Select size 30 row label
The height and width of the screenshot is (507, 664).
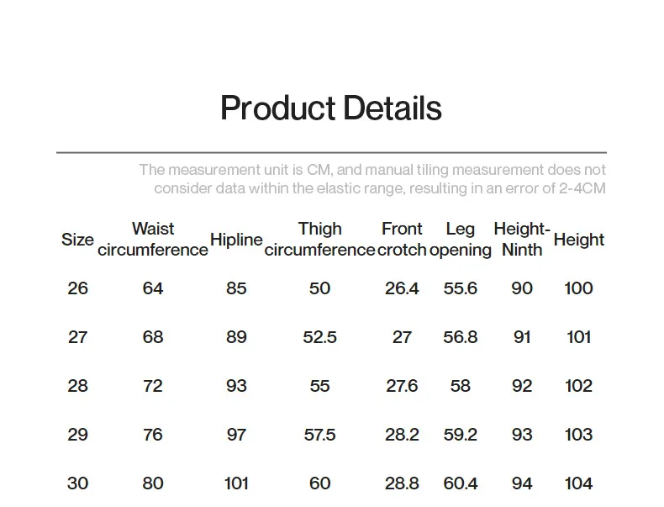[78, 483]
